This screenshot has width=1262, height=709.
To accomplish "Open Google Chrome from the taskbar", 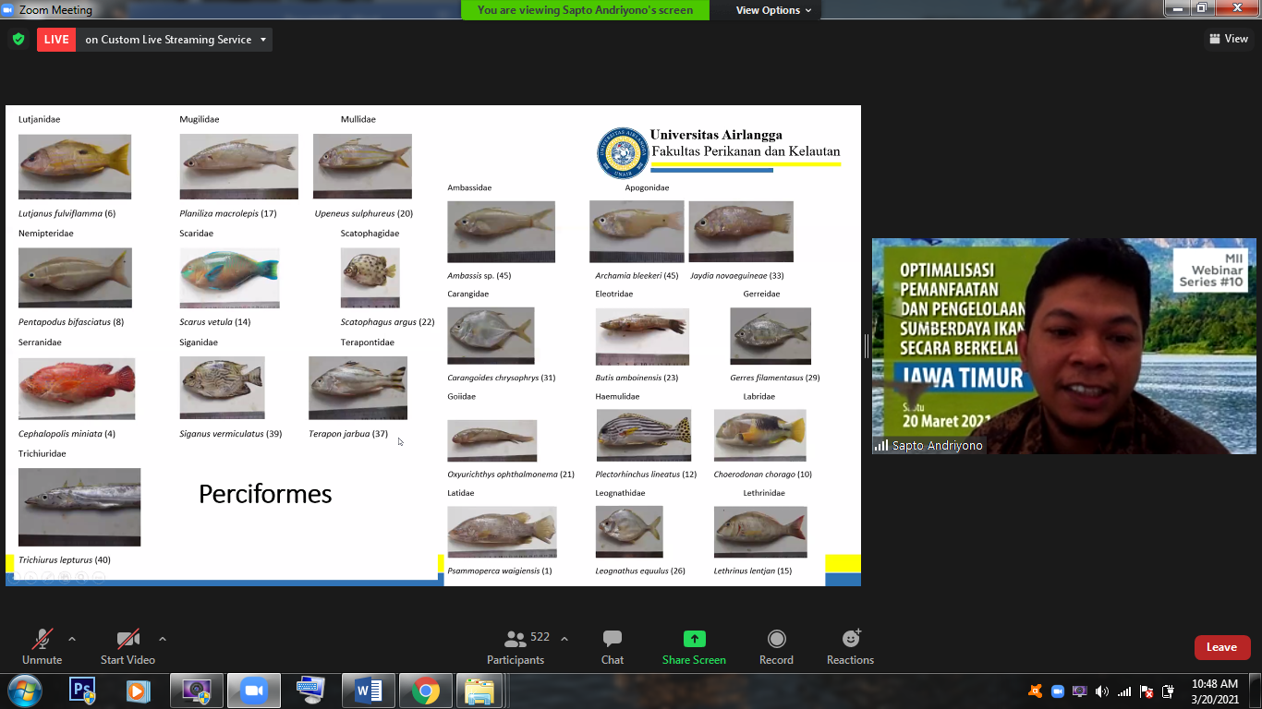I will 425,691.
